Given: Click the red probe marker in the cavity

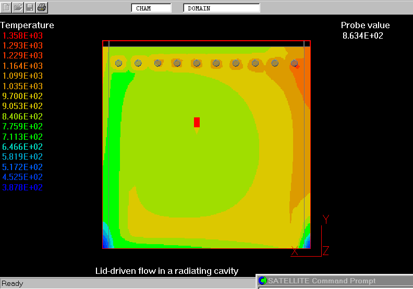Looking at the screenshot, I should (197, 122).
